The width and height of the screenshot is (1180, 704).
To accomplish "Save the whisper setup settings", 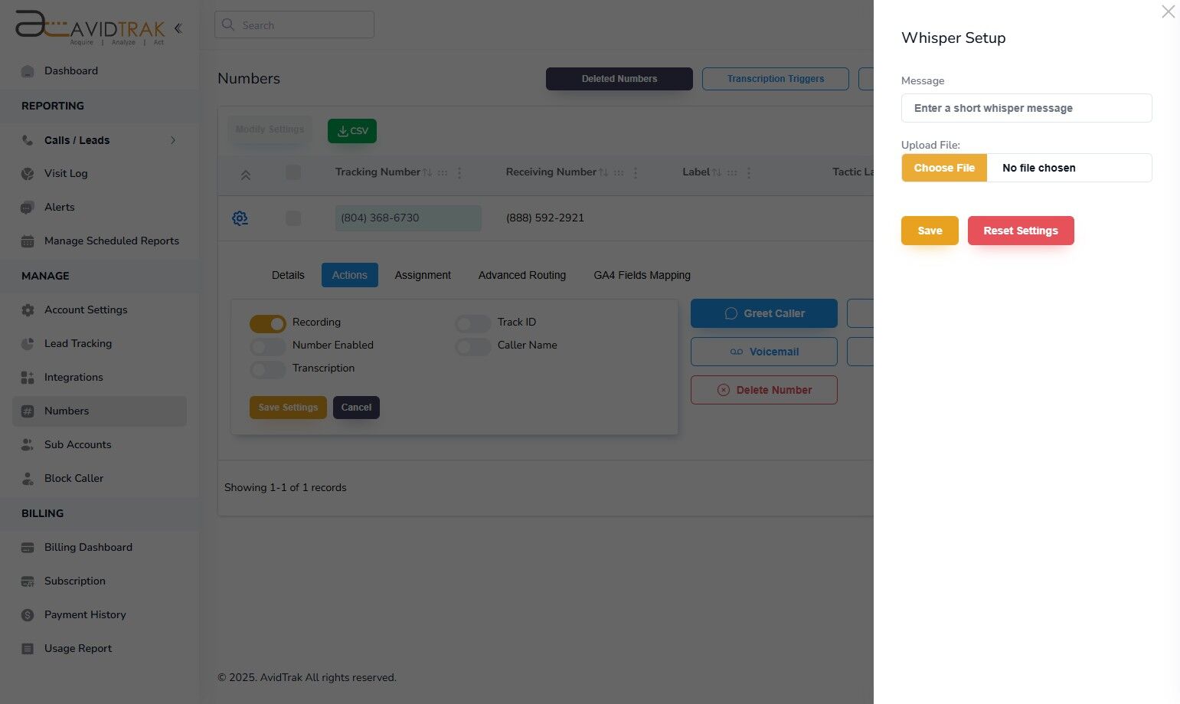I will tap(929, 231).
